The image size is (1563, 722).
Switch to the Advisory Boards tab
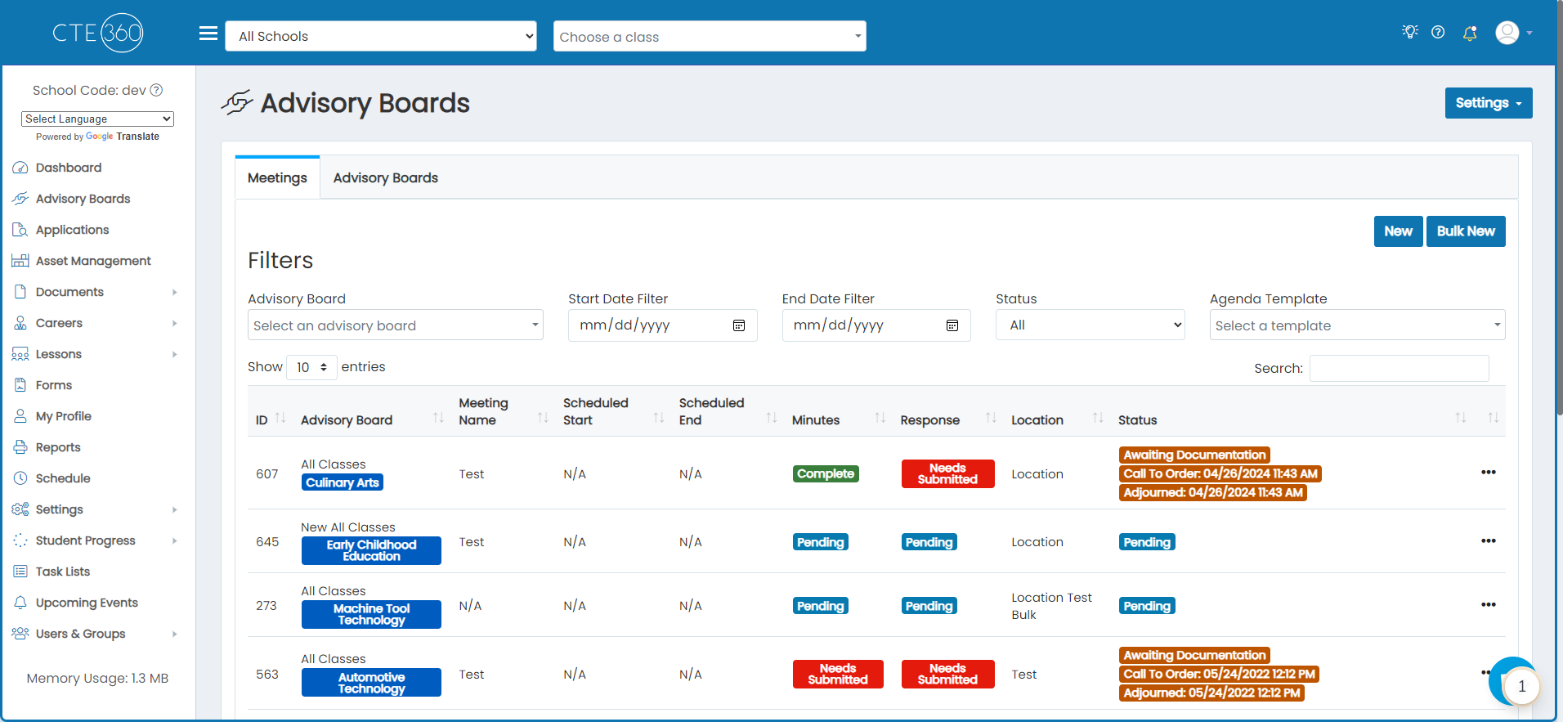click(386, 177)
